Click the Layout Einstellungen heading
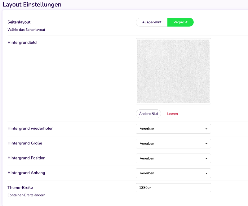 32,4
